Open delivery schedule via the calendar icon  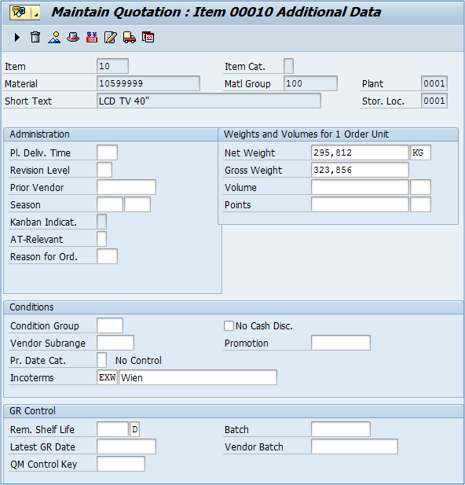point(148,38)
